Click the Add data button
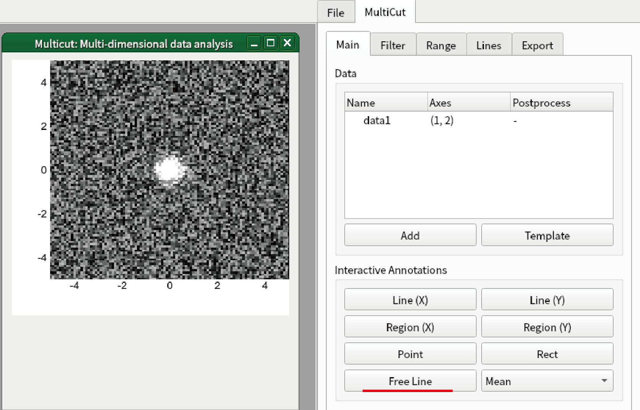The image size is (640, 410). click(x=410, y=235)
